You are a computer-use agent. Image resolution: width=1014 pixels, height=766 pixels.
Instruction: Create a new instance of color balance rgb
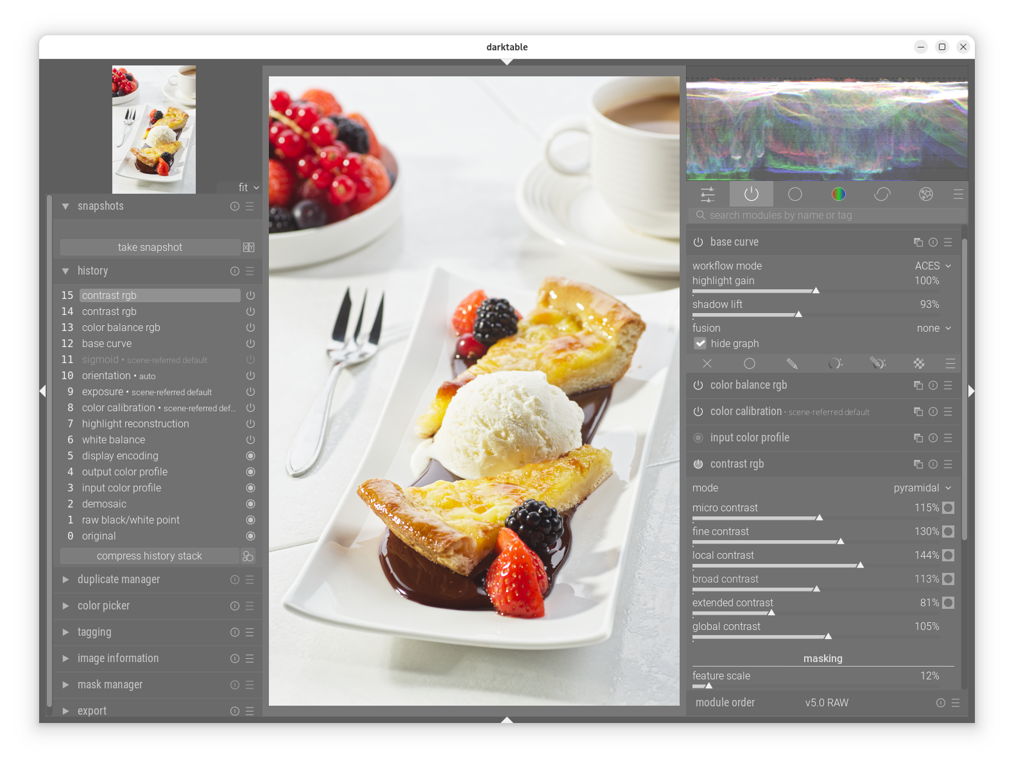[x=918, y=385]
